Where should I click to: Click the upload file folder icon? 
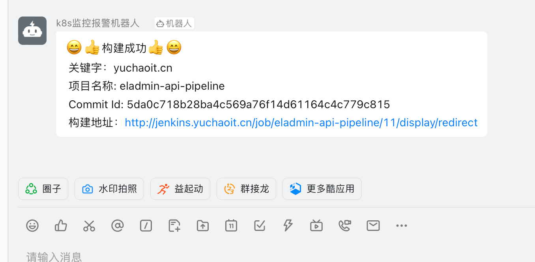pos(203,226)
